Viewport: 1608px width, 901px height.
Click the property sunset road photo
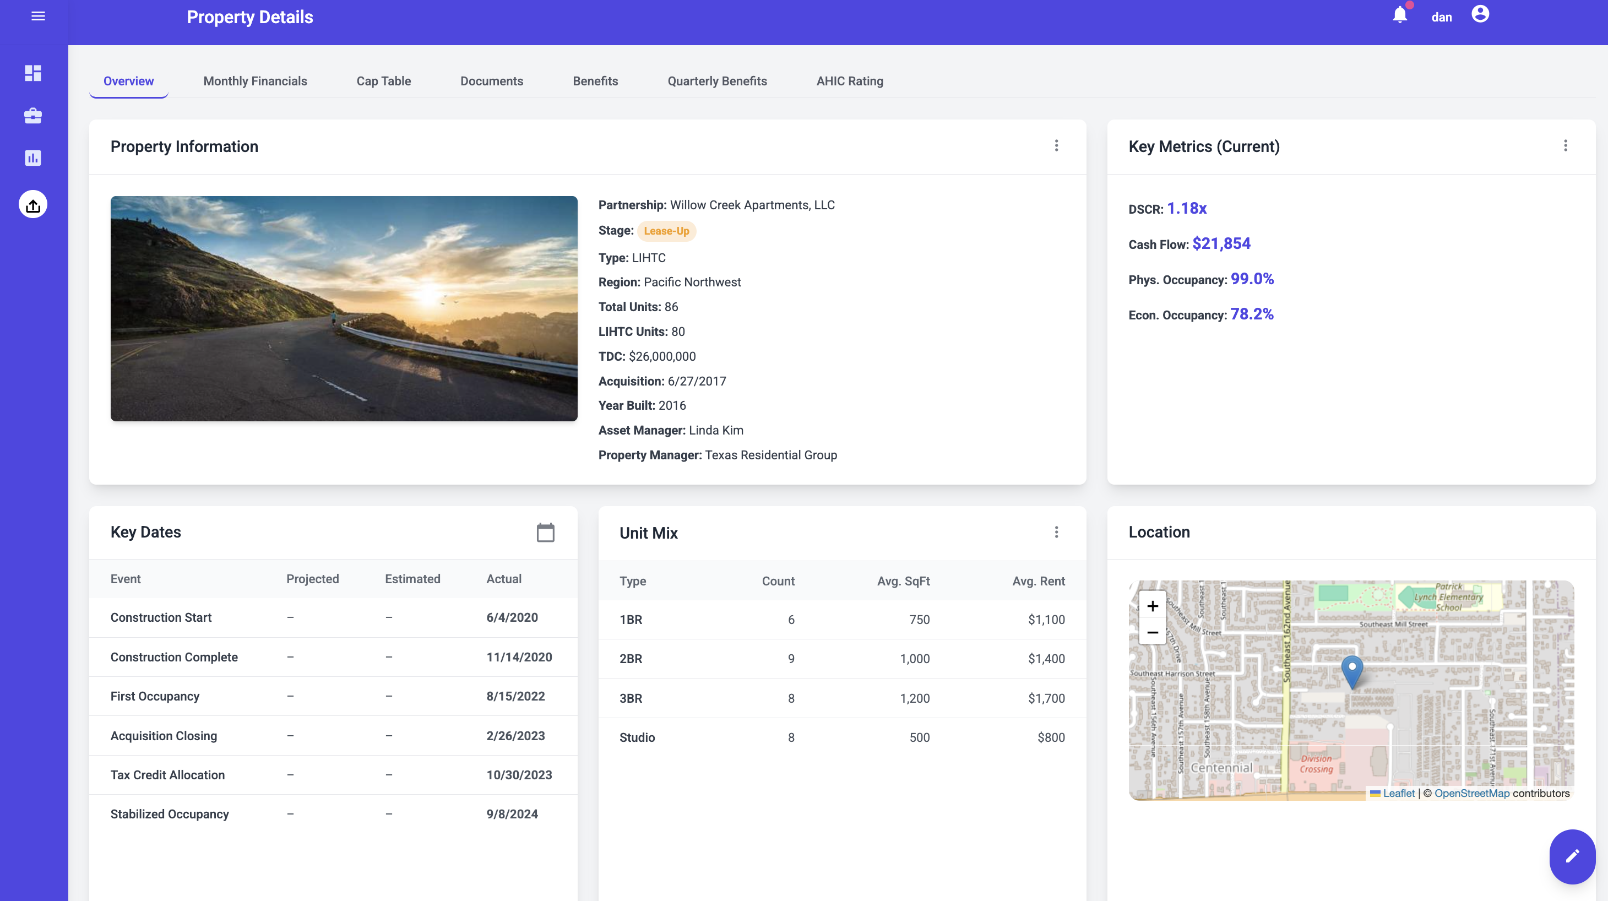point(344,308)
